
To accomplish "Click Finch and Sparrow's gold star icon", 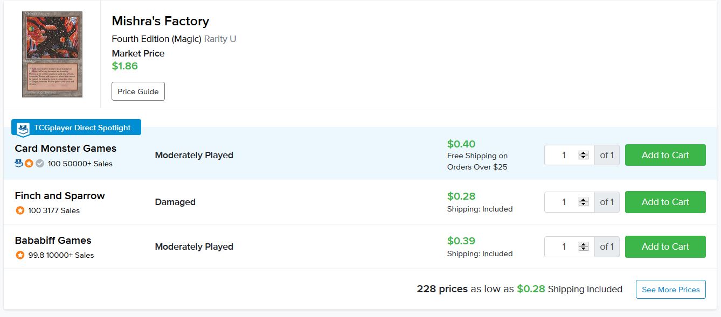I will (x=20, y=210).
